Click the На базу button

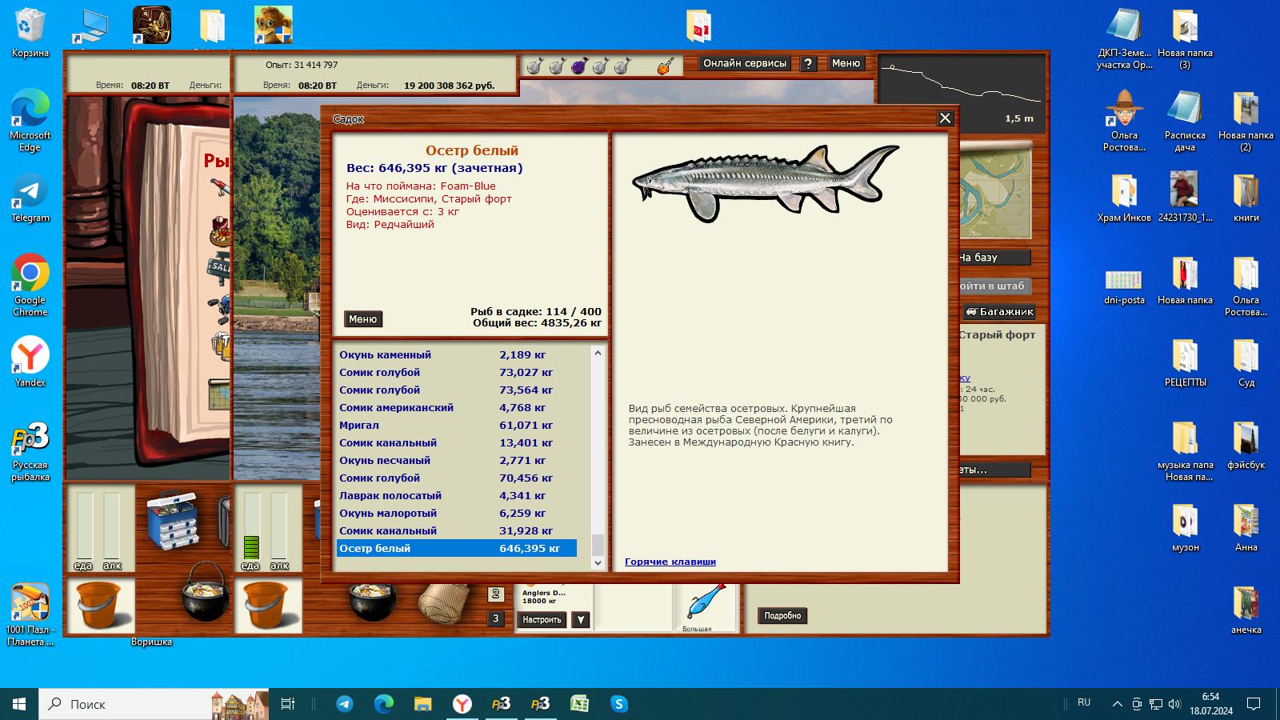994,258
